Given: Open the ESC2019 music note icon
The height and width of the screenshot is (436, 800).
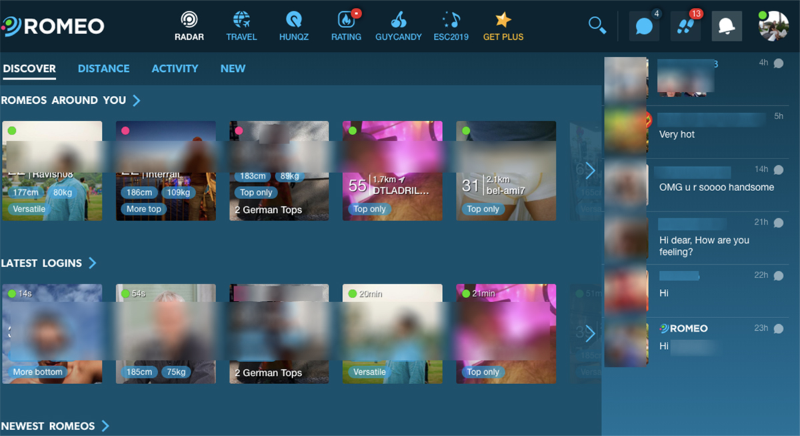Looking at the screenshot, I should pyautogui.click(x=451, y=20).
